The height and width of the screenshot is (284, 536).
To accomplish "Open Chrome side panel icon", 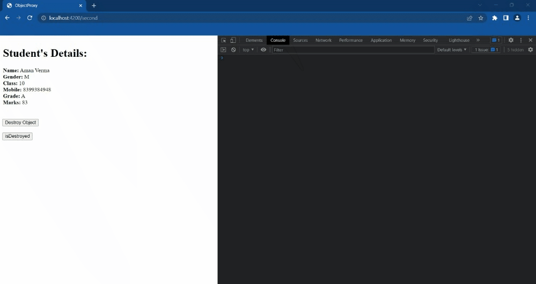I will 506,18.
